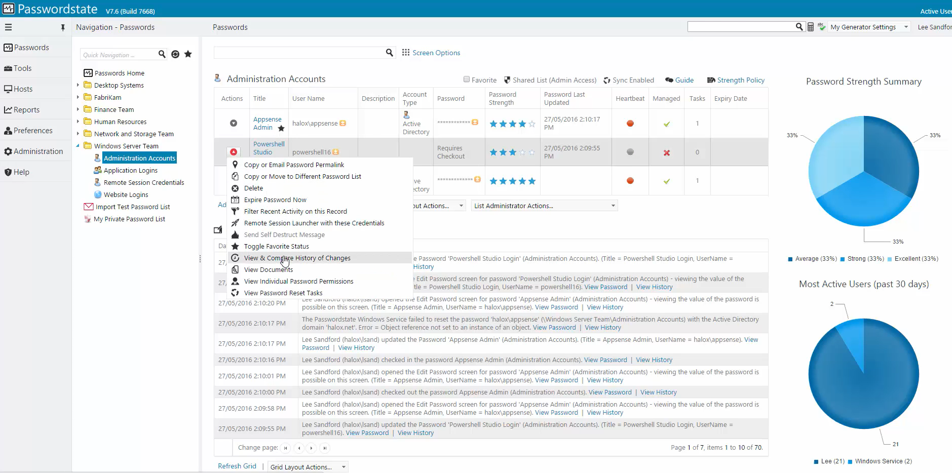
Task: Click copy icon beside powershell16 username
Action: (336, 152)
